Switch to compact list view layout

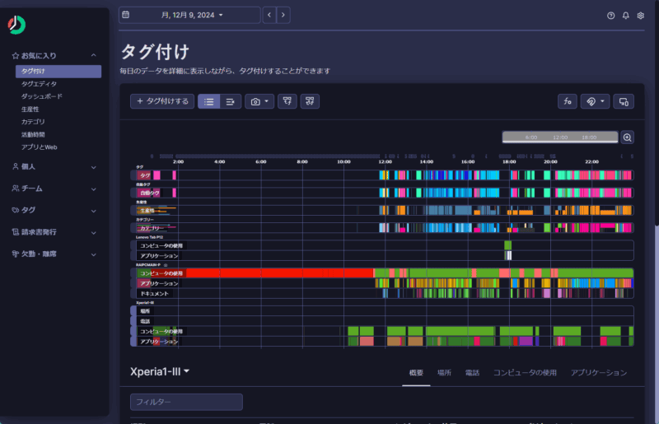[231, 102]
